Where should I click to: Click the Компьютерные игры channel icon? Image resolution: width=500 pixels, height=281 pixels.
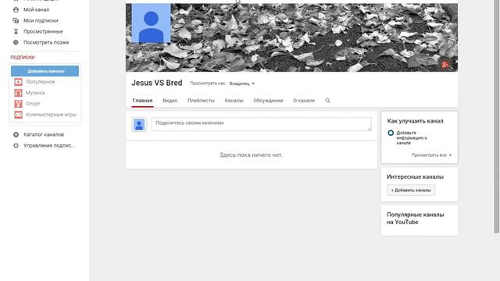18,115
